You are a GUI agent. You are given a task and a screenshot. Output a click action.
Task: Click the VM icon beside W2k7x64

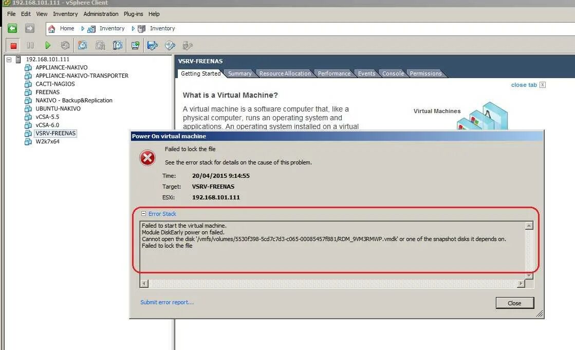(x=28, y=142)
